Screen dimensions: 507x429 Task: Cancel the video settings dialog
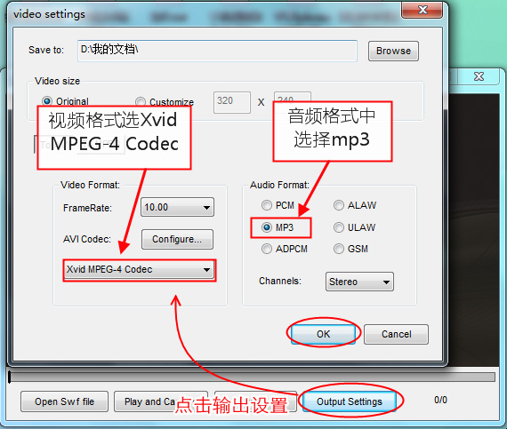tap(396, 334)
